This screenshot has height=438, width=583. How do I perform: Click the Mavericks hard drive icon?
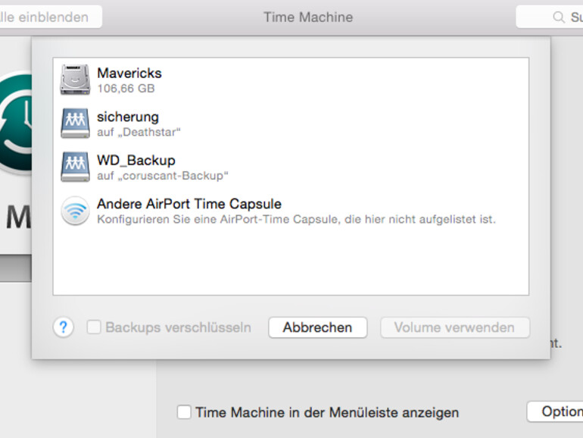click(x=75, y=80)
